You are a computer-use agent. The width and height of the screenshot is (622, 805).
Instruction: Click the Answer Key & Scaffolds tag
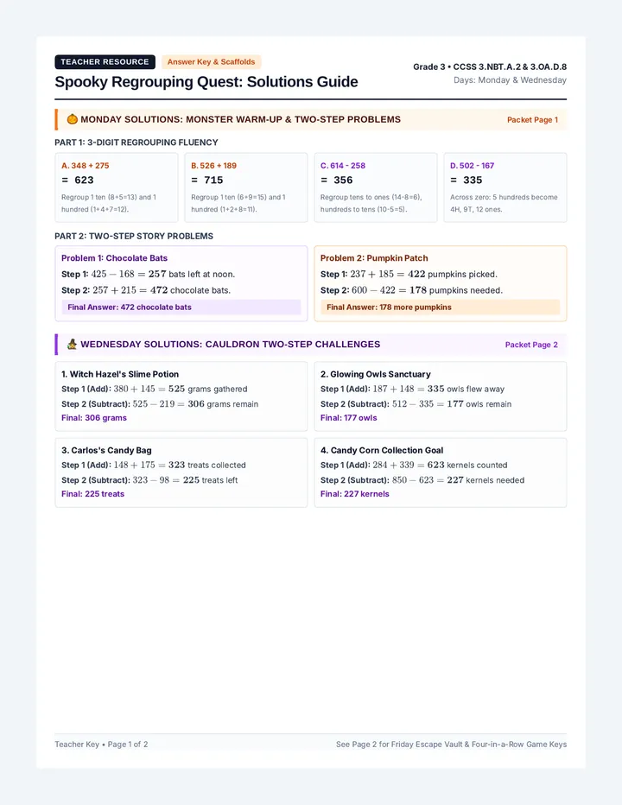[x=211, y=61]
